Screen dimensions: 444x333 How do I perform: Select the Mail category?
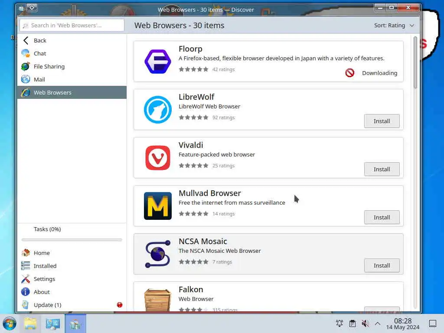click(x=72, y=79)
